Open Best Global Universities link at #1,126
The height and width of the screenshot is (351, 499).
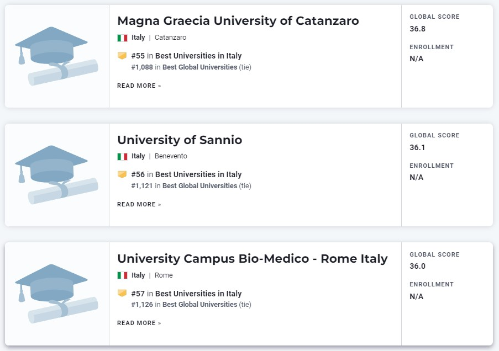pos(199,304)
